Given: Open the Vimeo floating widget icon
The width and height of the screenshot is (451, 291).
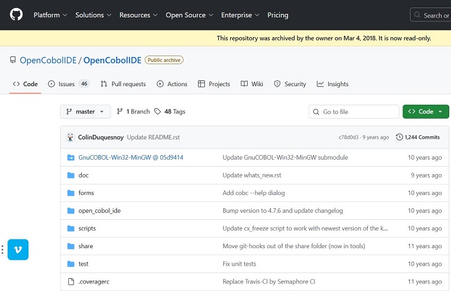Looking at the screenshot, I should (18, 249).
